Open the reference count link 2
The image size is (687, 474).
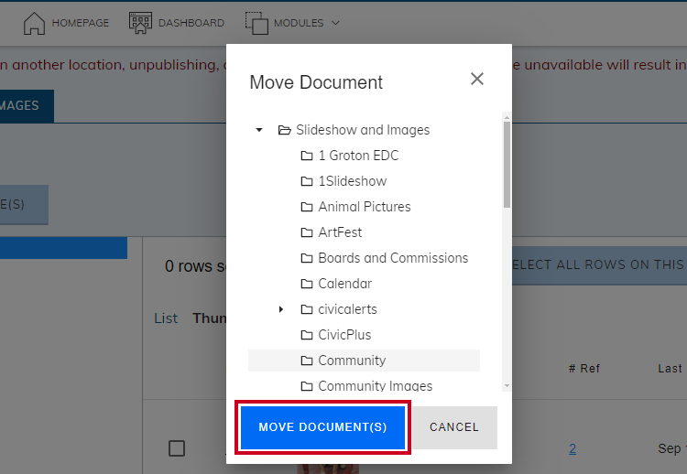[572, 448]
